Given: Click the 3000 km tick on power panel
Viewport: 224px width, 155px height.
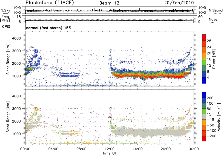Looking at the screenshot, I should [x=16, y=51].
